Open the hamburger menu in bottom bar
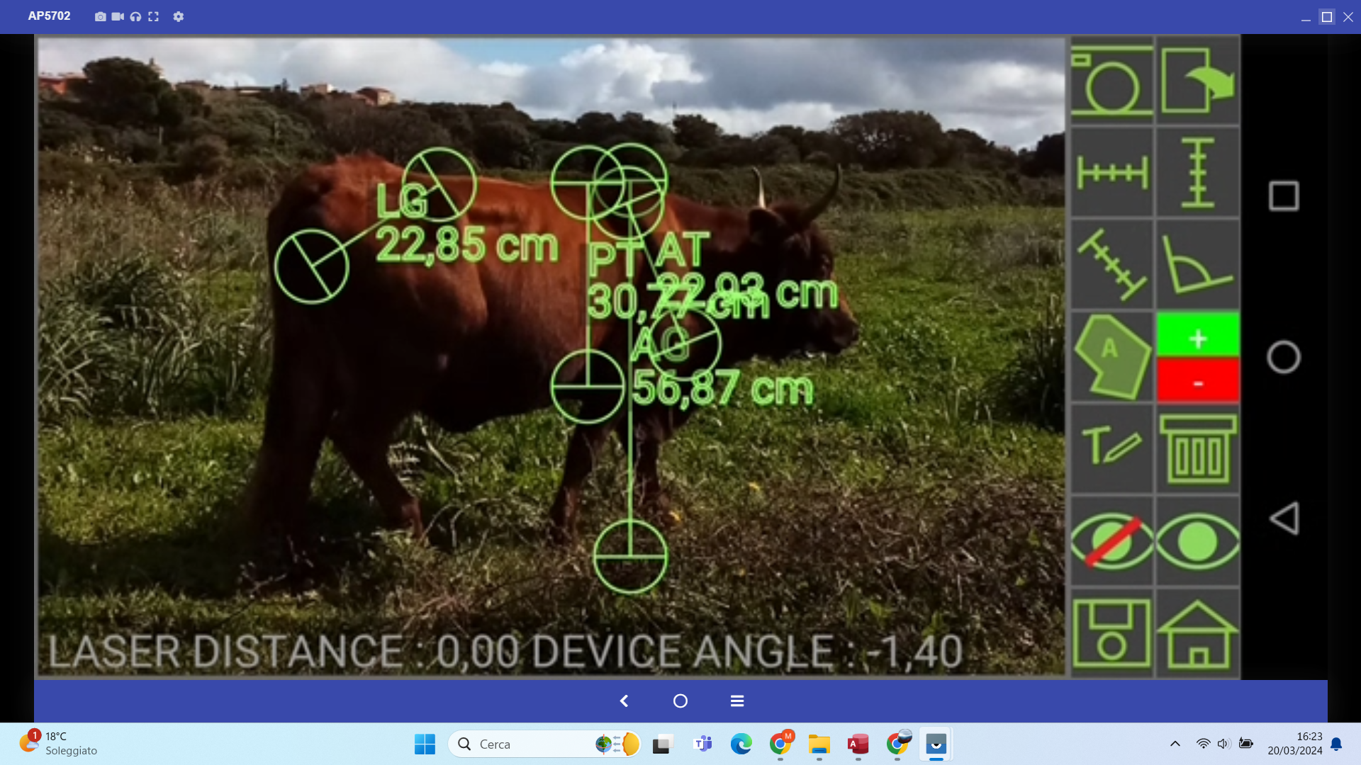Image resolution: width=1361 pixels, height=765 pixels. (736, 701)
